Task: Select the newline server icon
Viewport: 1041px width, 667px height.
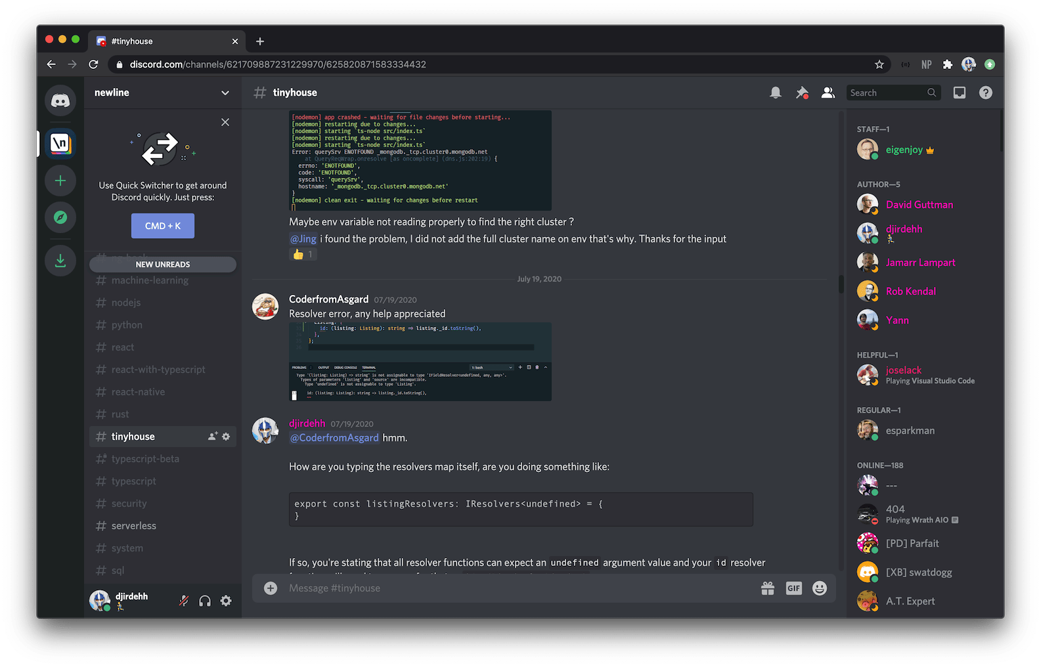Action: [60, 143]
